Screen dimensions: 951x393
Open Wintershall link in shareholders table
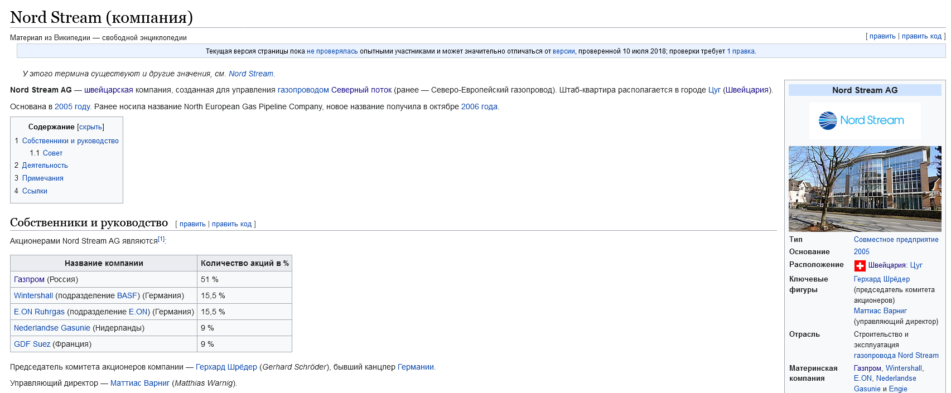33,295
